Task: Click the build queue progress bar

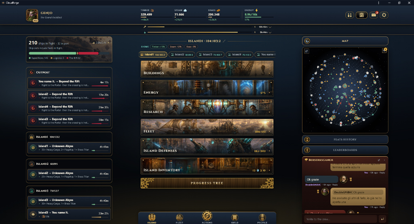Action: [199, 27]
